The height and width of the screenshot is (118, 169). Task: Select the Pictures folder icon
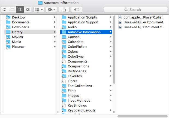point(8,47)
